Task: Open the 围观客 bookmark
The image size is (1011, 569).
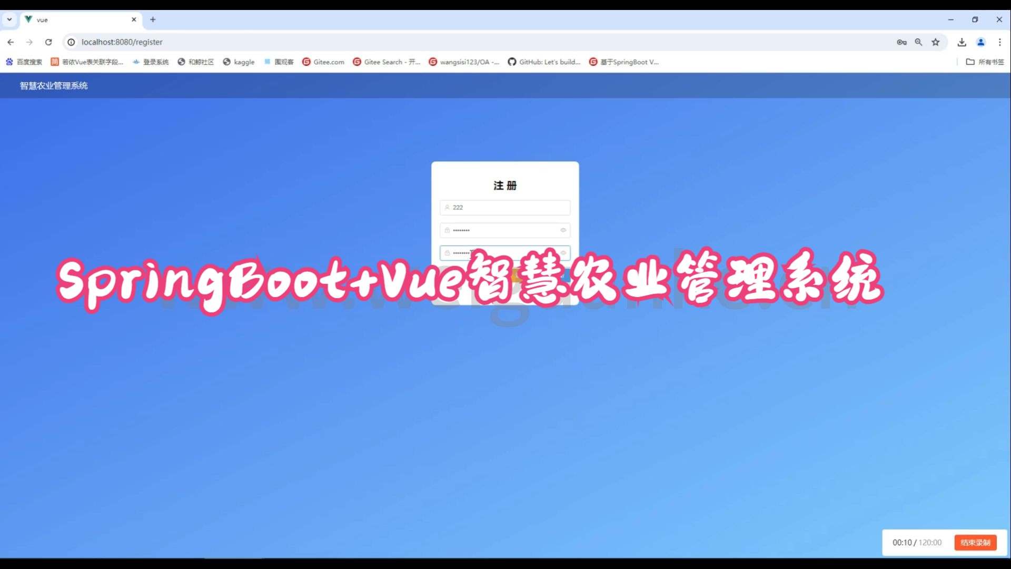Action: point(279,62)
